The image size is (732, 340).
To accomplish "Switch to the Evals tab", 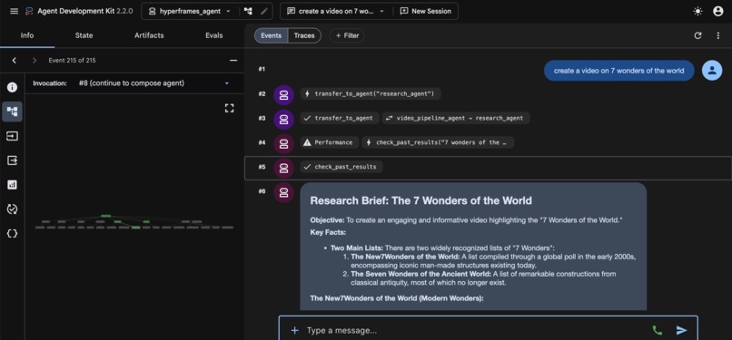I will point(213,35).
